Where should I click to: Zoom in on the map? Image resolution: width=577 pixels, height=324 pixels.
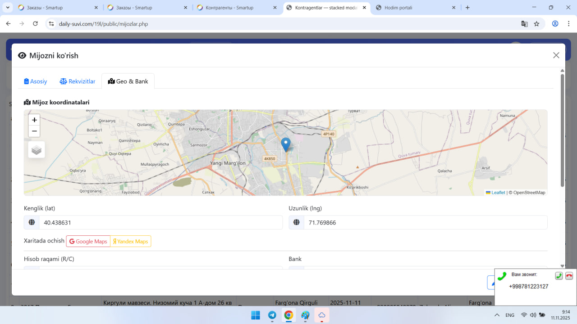pos(34,120)
